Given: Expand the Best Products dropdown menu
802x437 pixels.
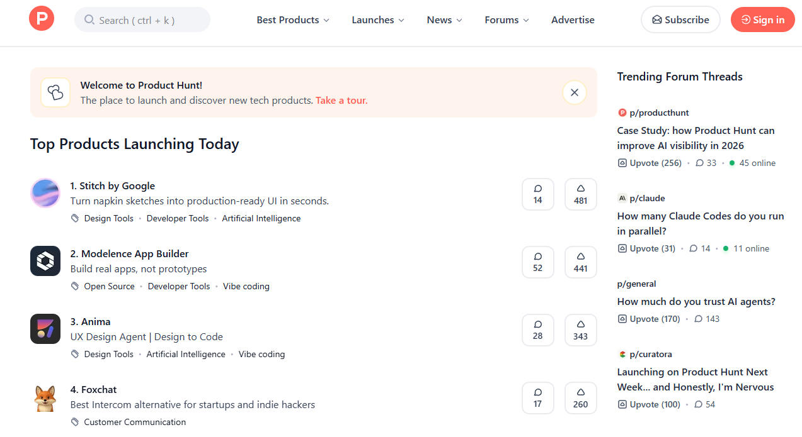Looking at the screenshot, I should [293, 20].
